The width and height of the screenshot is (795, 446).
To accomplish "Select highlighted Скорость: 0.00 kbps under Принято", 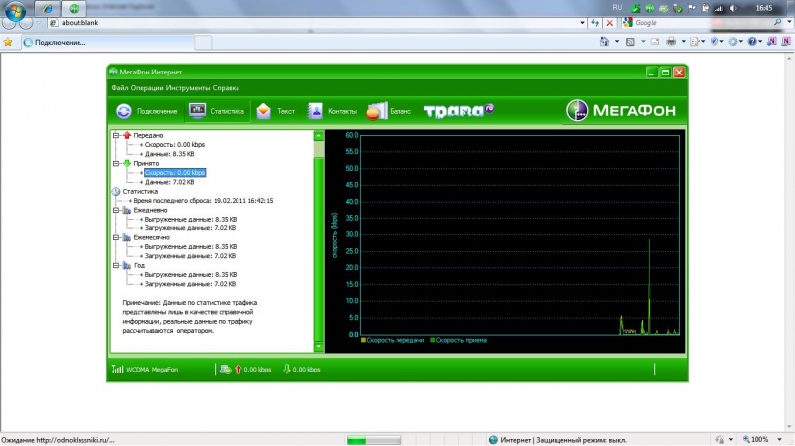I will [x=175, y=172].
